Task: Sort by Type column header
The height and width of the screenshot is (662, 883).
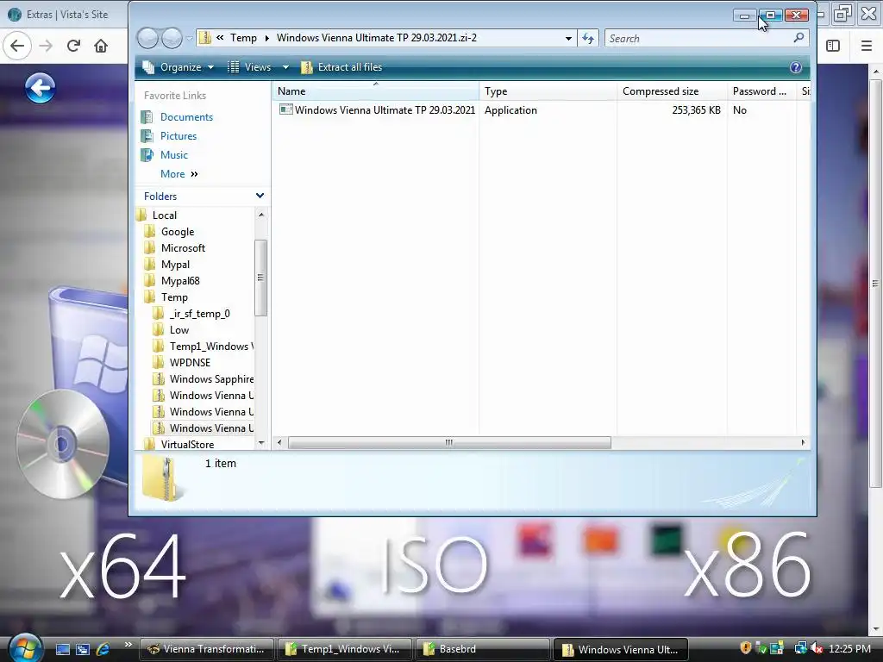Action: coord(548,91)
